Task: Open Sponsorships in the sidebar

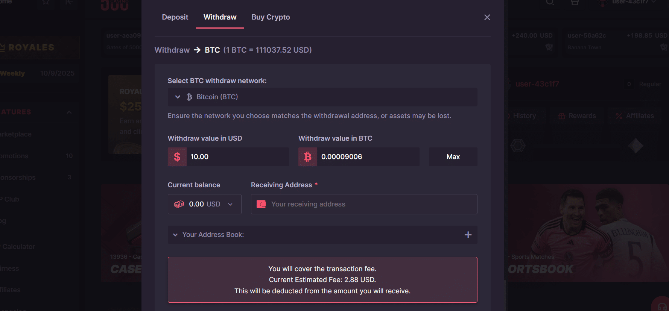Action: coord(18,177)
